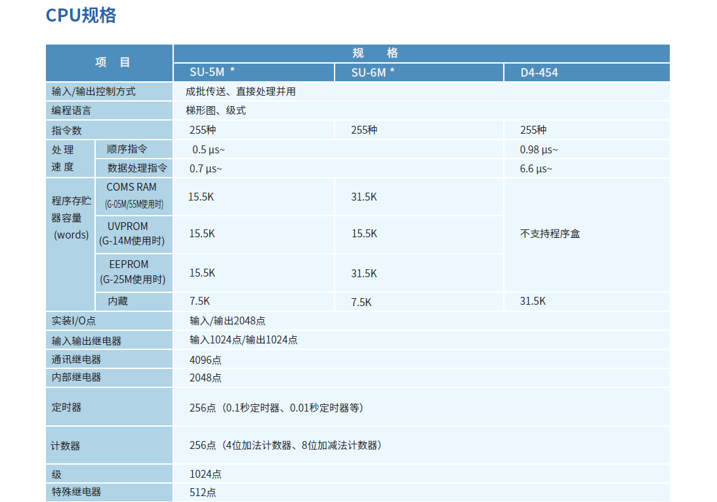Click the 特殊继电器 row label
This screenshot has width=717, height=502.
(x=77, y=492)
